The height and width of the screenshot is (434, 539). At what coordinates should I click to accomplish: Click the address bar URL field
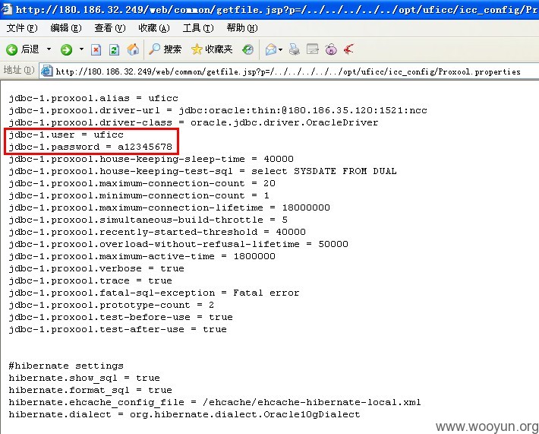click(x=288, y=71)
